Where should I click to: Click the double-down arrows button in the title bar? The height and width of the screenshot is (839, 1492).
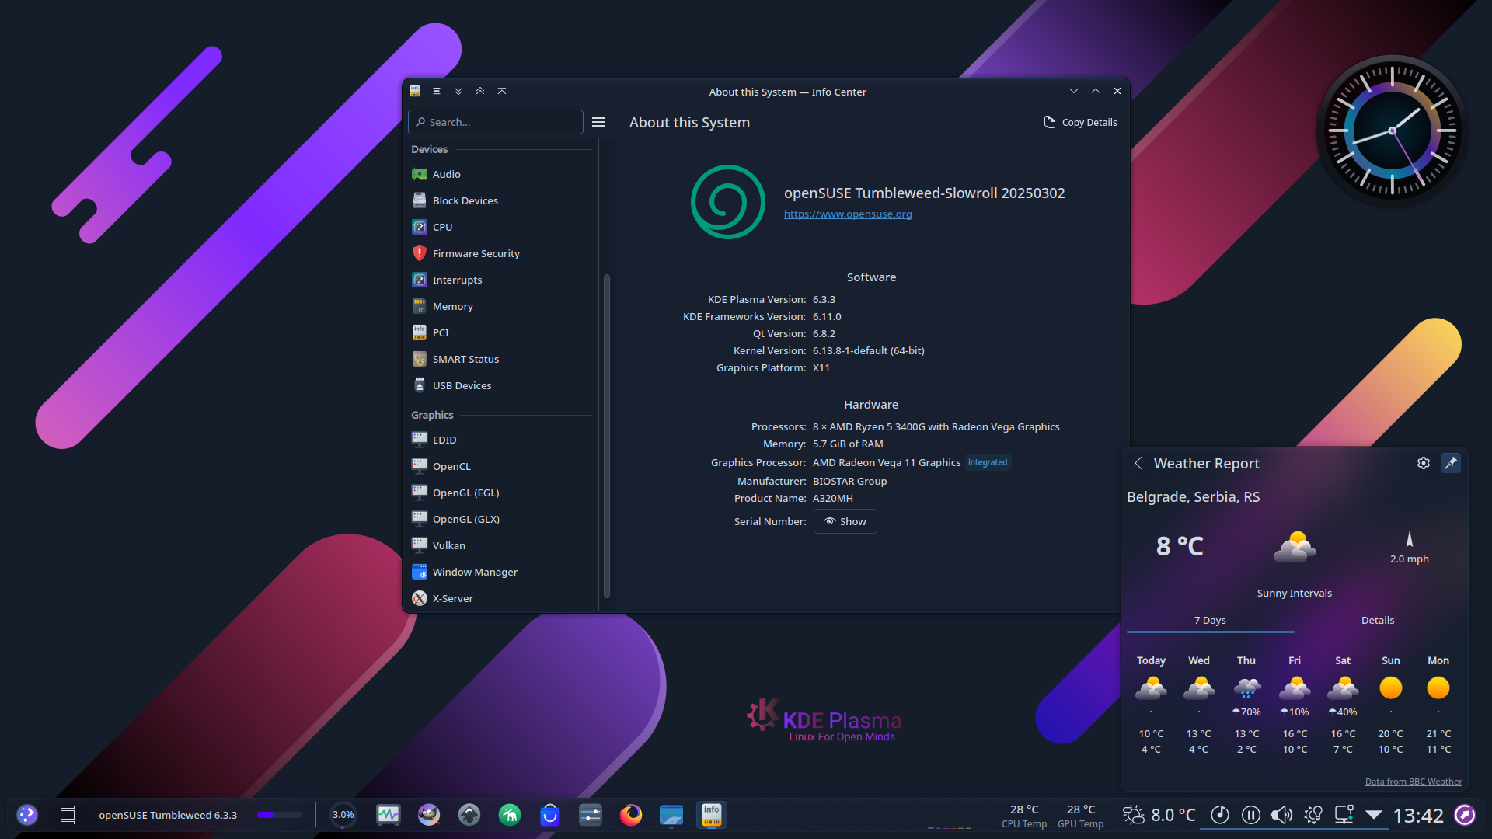pos(458,92)
